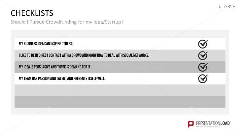Select the #D2828 slide ID label

(x=228, y=7)
